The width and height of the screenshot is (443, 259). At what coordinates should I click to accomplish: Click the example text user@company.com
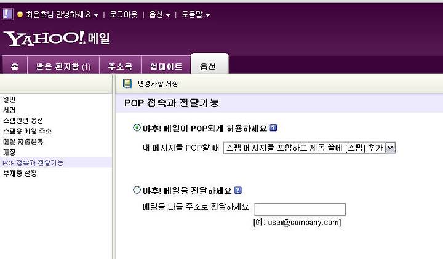coord(304,223)
